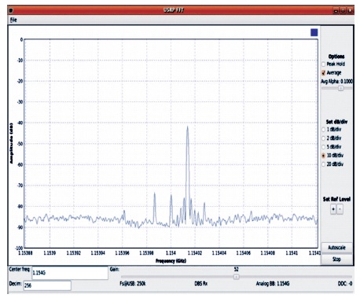Click the -40 amplitude tick label
Viewport: 360px width, 298px height.
[x=20, y=123]
